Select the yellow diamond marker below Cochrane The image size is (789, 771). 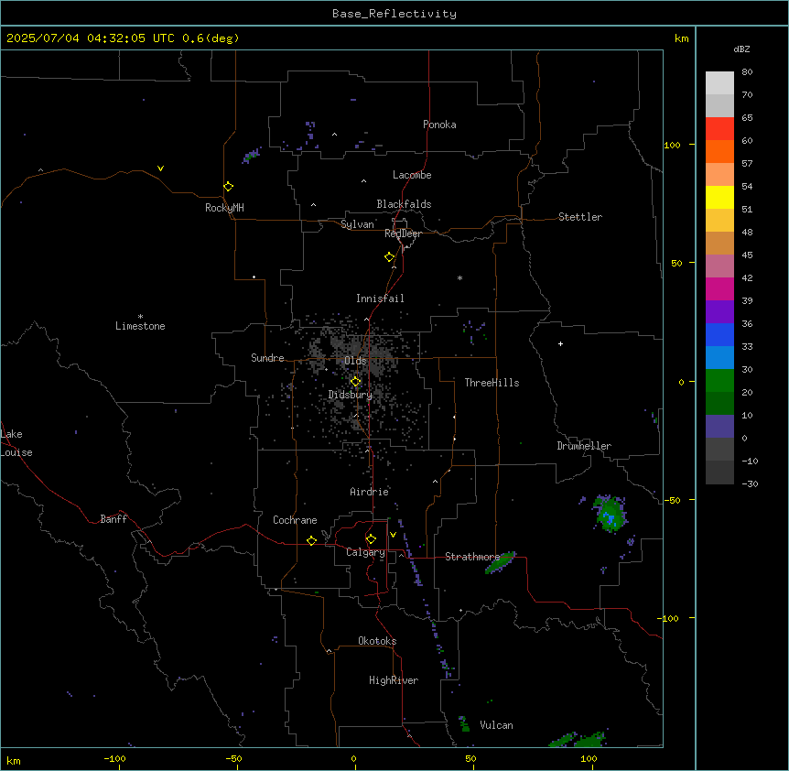tap(311, 540)
